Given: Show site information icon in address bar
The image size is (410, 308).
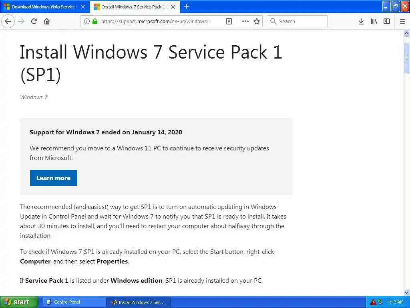Looking at the screenshot, I should 87,22.
